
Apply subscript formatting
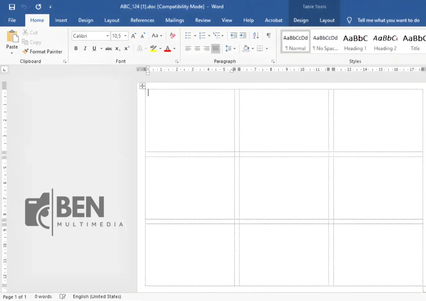[118, 48]
